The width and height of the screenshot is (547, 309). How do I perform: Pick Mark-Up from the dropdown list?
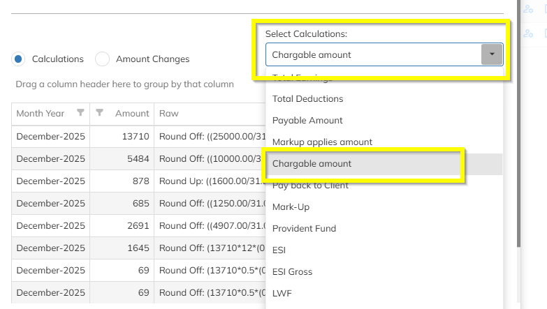point(291,207)
